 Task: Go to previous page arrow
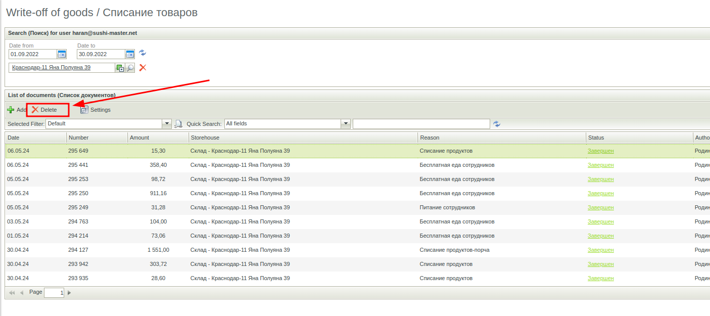(x=22, y=293)
